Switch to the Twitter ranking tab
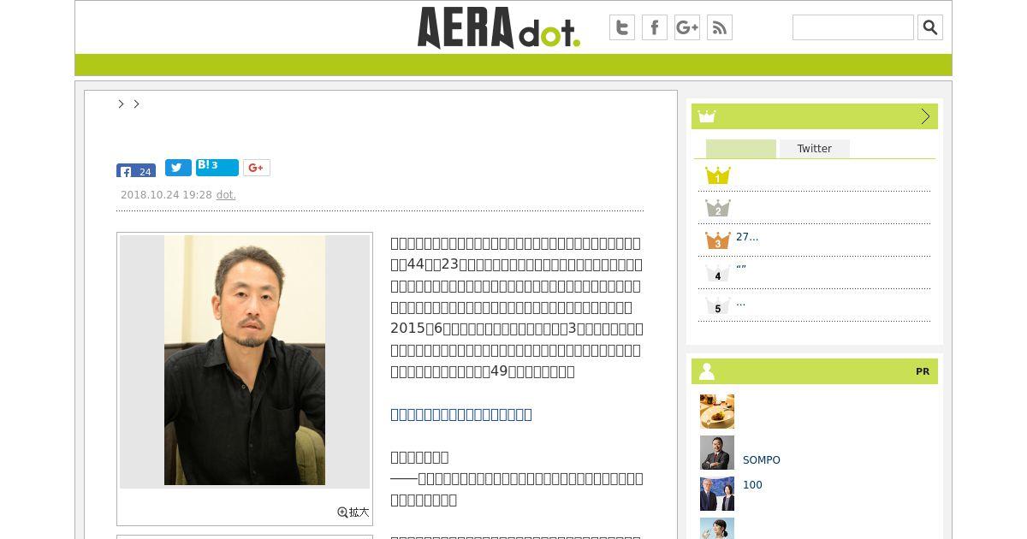This screenshot has width=1027, height=539. pyautogui.click(x=815, y=149)
